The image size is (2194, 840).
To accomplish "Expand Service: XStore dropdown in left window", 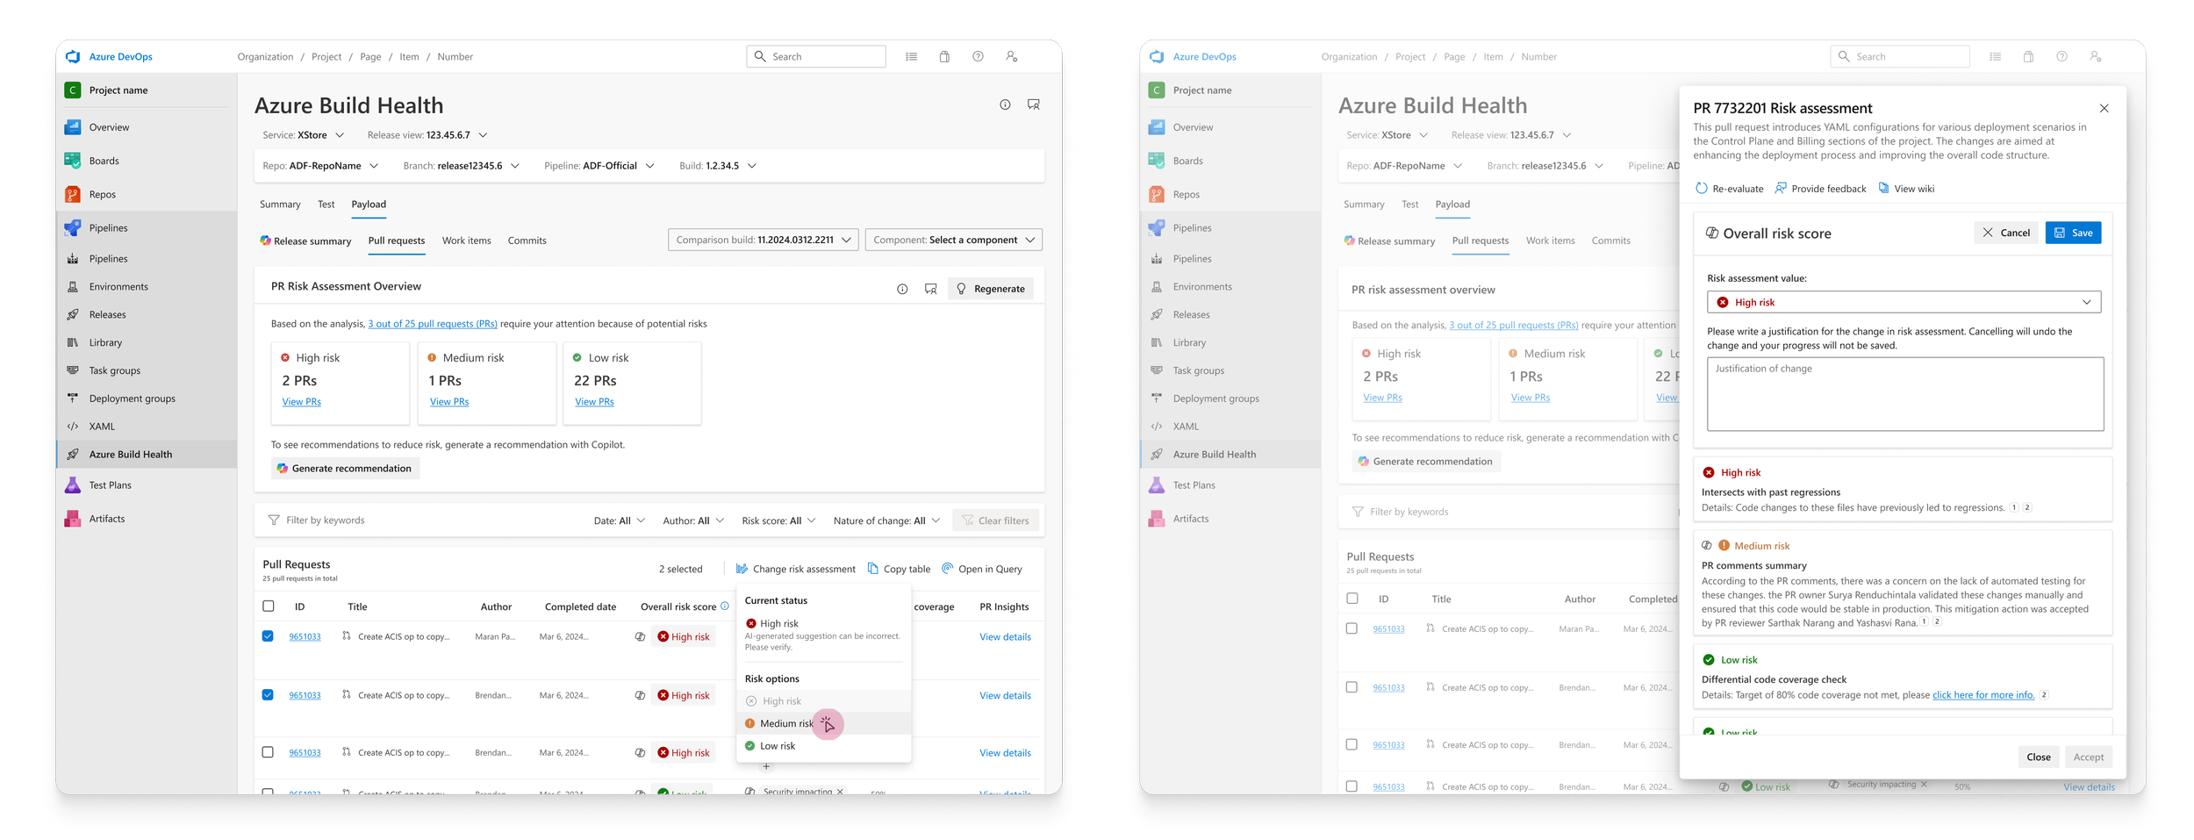I will coord(304,135).
